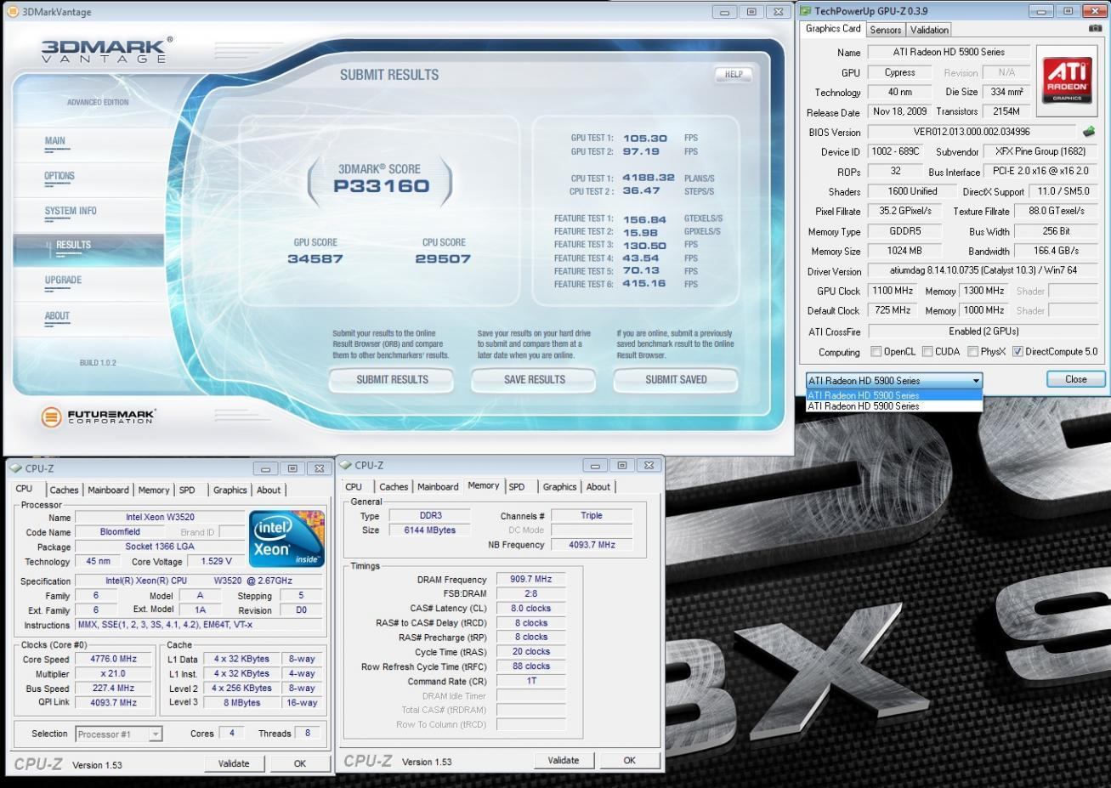
Task: Click the Memory CPU-Z window title icon
Action: tap(345, 465)
